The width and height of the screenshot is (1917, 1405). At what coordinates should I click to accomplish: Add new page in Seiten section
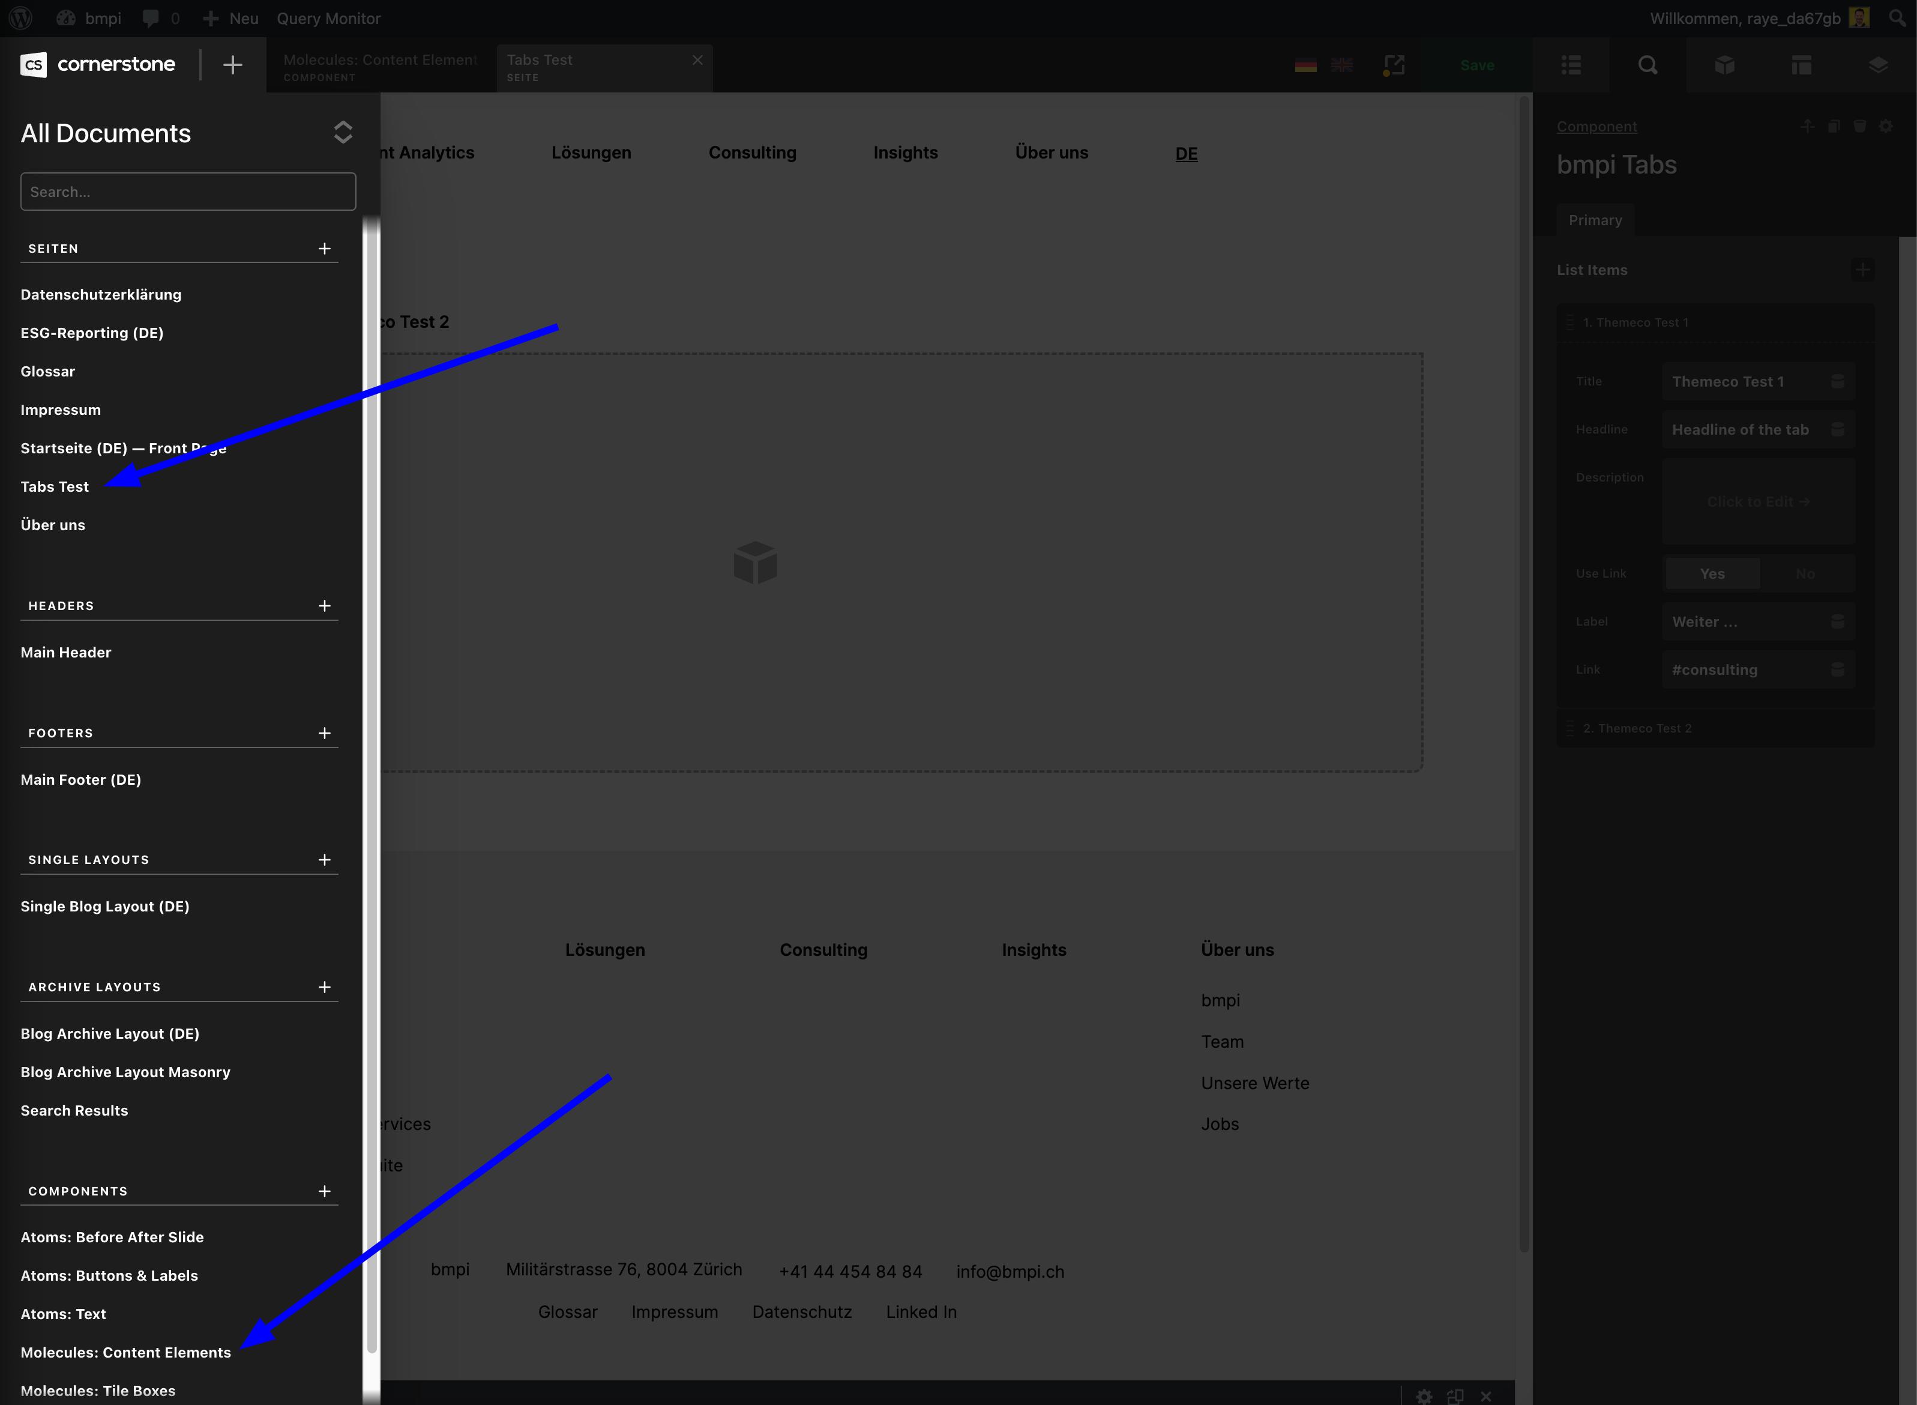tap(324, 249)
